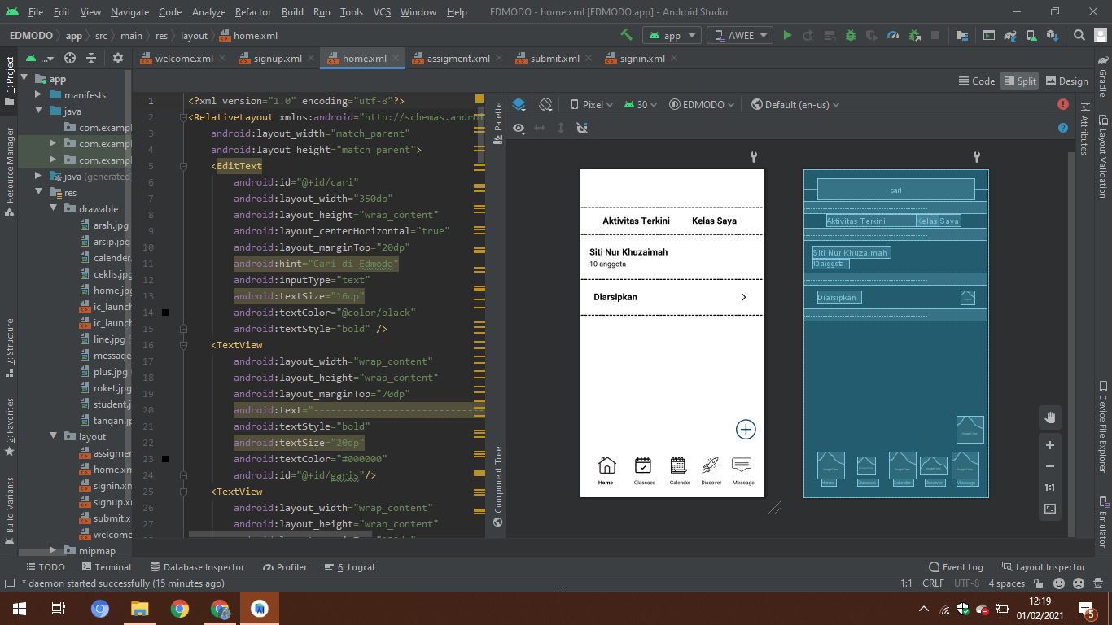Click Attach Debugger to Android Process icon
Screen dimensions: 1112x625
(914, 35)
